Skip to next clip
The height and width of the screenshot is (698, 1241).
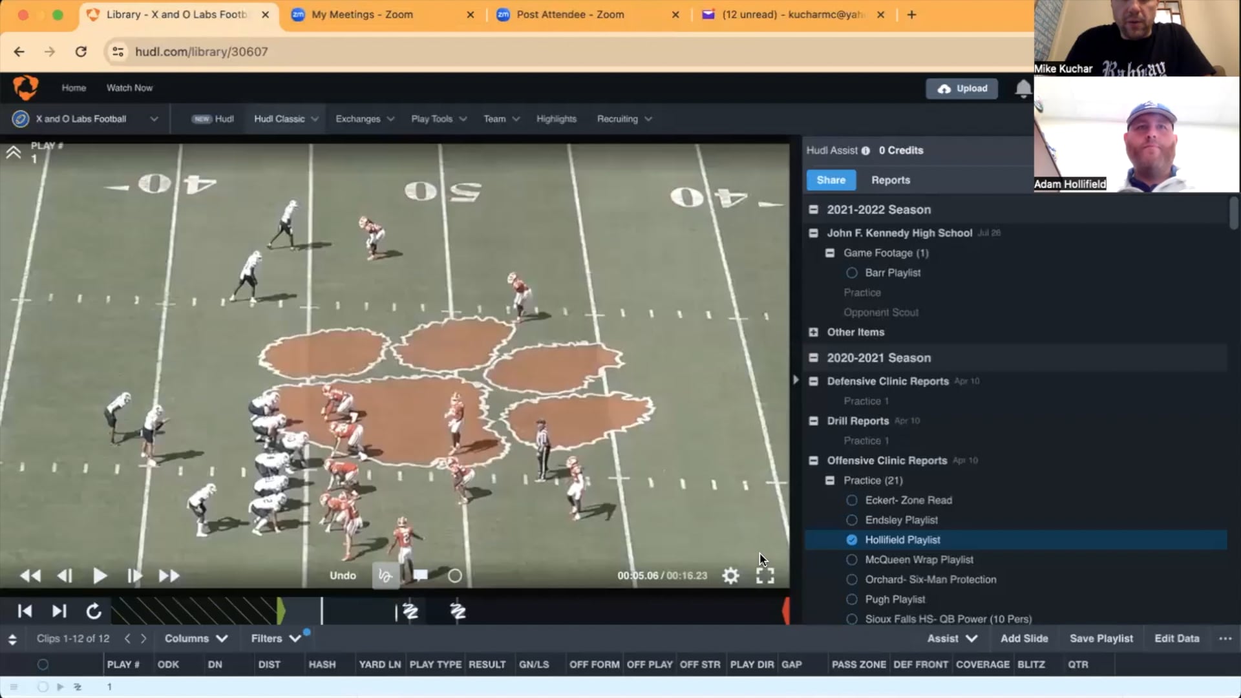pyautogui.click(x=59, y=611)
